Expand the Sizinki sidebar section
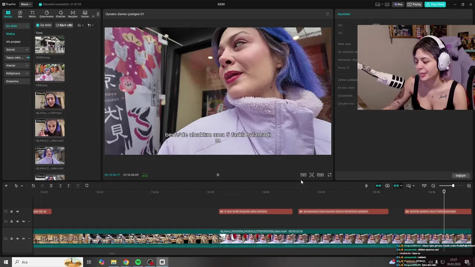The height and width of the screenshot is (267, 475). pyautogui.click(x=17, y=50)
